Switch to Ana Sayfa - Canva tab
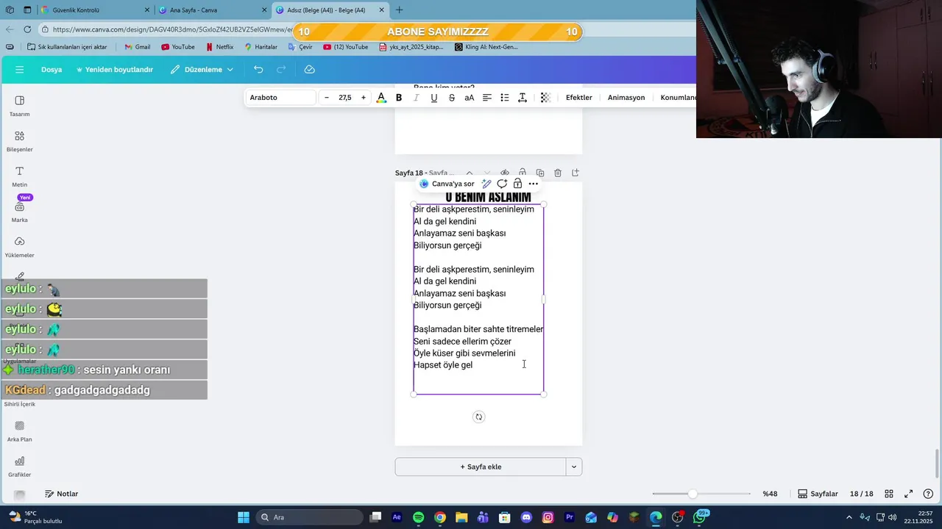Screen dimensions: 942x529 point(213,10)
